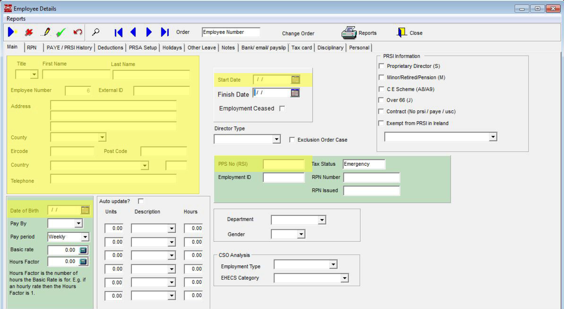Tick the Employment Ceased checkbox
564x309 pixels.
[282, 109]
